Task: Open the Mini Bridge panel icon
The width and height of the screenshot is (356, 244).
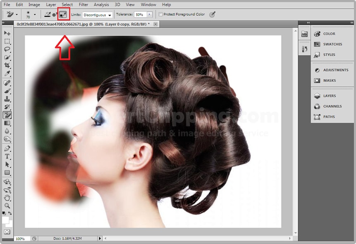Action: [304, 34]
